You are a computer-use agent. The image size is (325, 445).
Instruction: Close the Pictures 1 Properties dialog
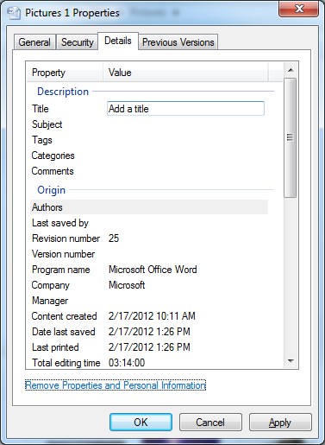click(x=298, y=9)
